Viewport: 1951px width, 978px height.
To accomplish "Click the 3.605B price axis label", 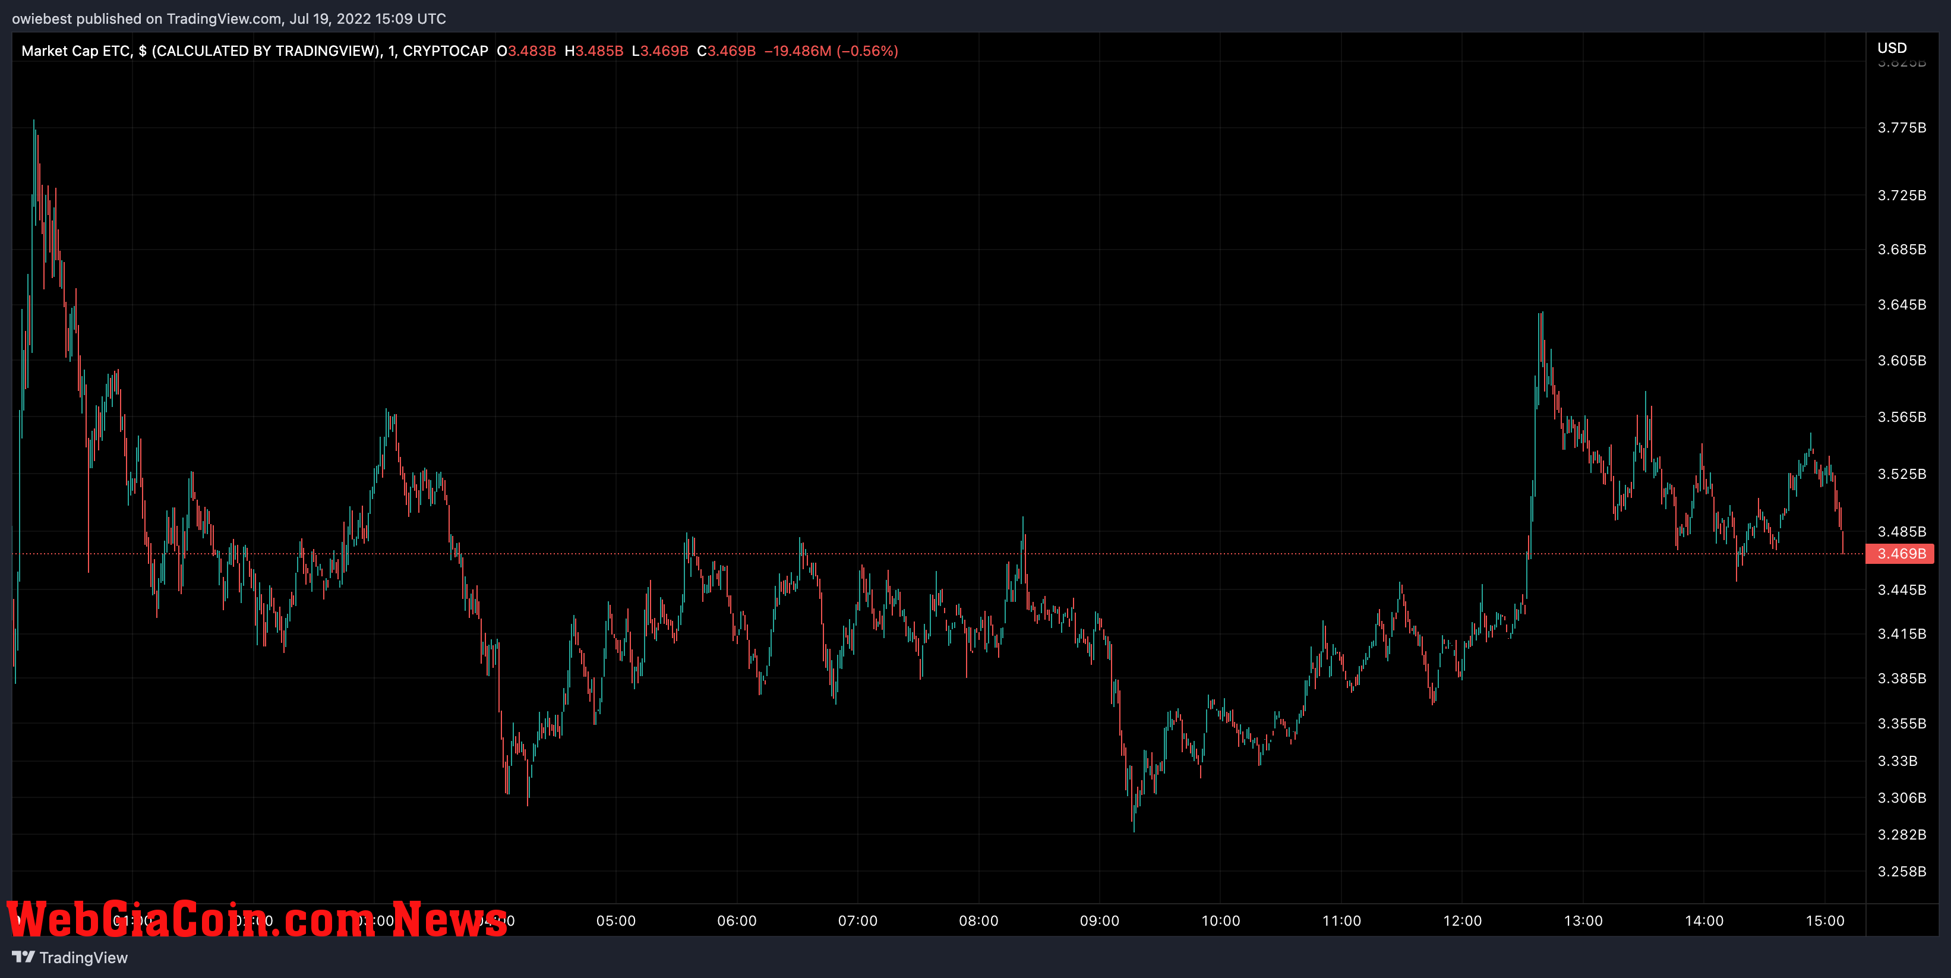I will pos(1901,361).
